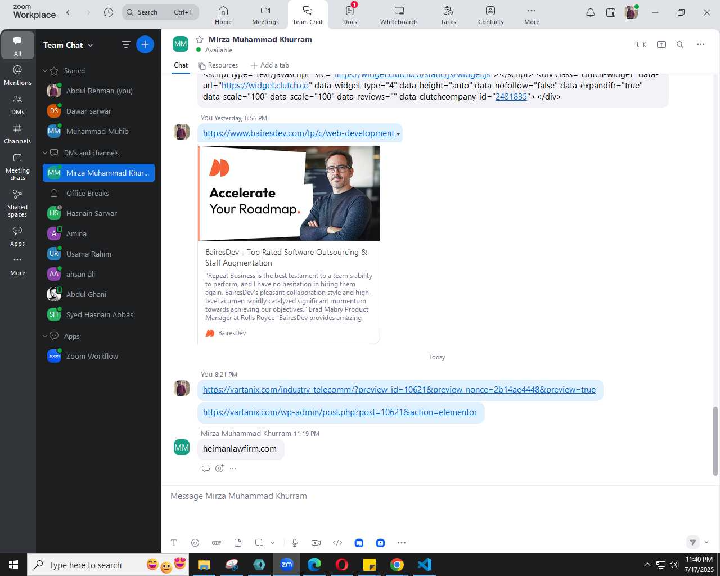Search within this chat conversation
720x576 pixels.
680,44
